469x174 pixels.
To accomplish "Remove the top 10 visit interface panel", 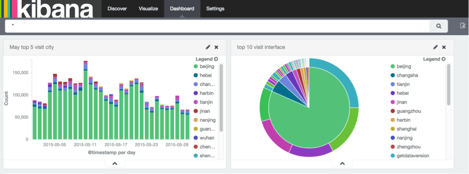I will tap(444, 47).
